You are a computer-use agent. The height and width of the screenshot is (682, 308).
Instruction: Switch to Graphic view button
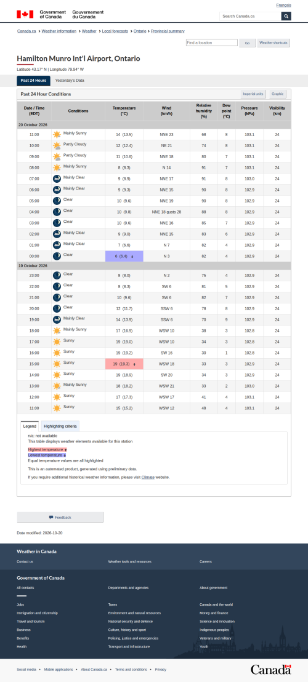pos(278,94)
